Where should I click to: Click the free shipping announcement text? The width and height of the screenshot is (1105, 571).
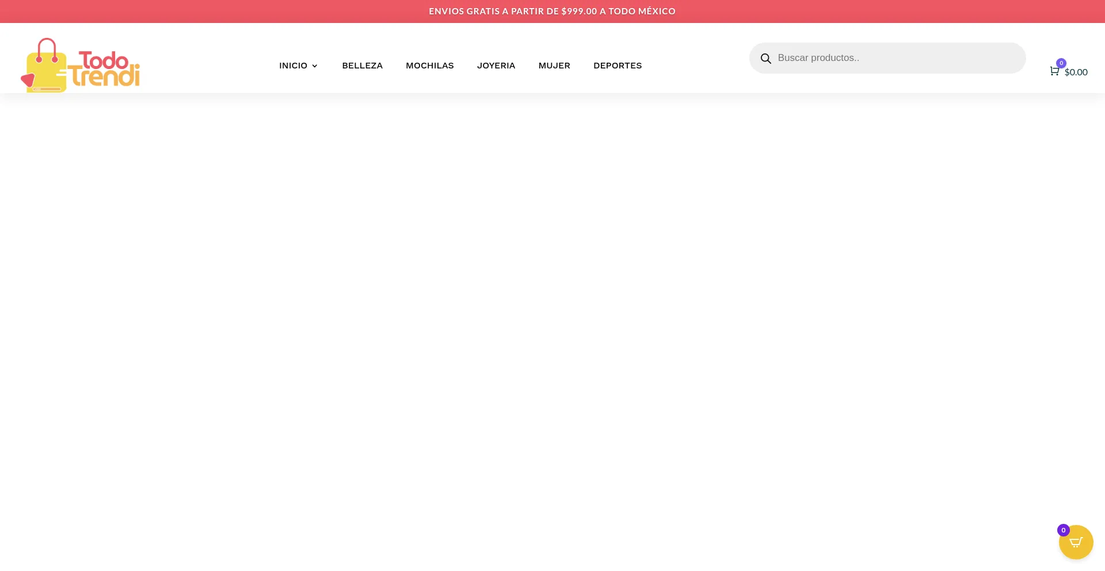point(552,12)
